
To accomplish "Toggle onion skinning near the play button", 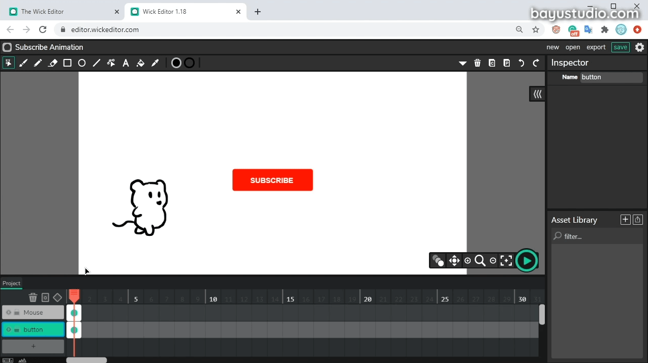I will (x=438, y=261).
